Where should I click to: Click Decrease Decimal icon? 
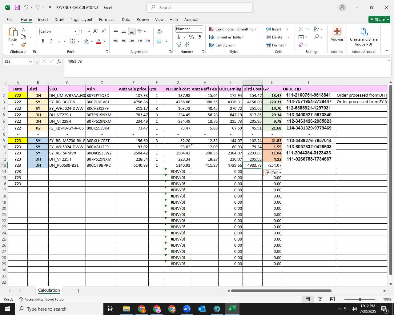(187, 45)
